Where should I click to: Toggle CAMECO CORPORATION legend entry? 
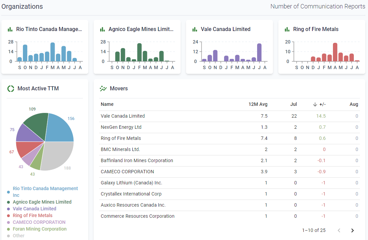pos(39,222)
